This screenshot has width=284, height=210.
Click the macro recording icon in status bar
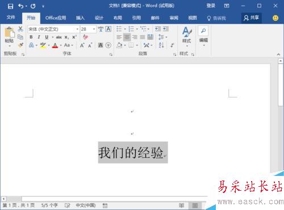click(105, 205)
